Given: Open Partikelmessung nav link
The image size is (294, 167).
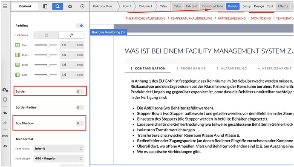Looking at the screenshot, I should pyautogui.click(x=231, y=18).
